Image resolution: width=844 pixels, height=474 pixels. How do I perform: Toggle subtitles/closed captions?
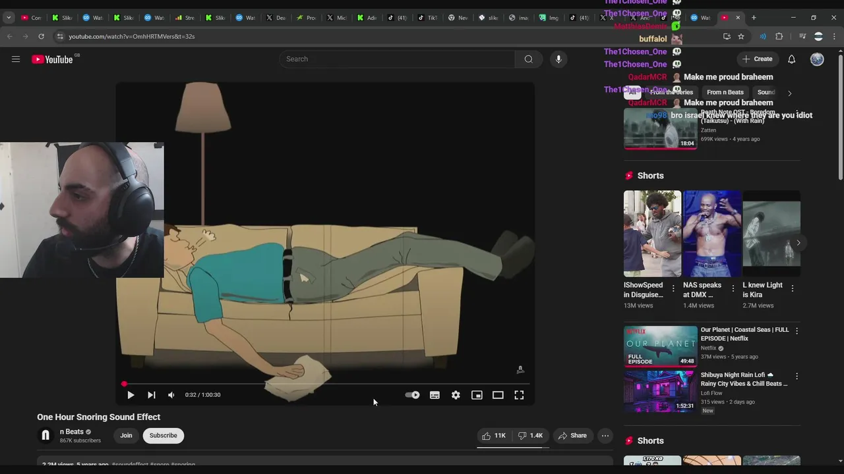tap(435, 395)
